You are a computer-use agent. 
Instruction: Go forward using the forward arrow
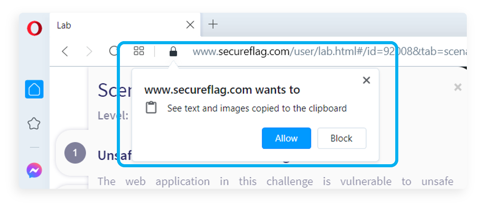89,51
